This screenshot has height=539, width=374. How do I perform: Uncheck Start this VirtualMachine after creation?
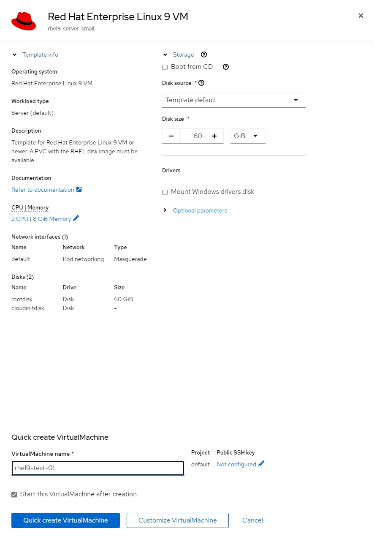[14, 494]
